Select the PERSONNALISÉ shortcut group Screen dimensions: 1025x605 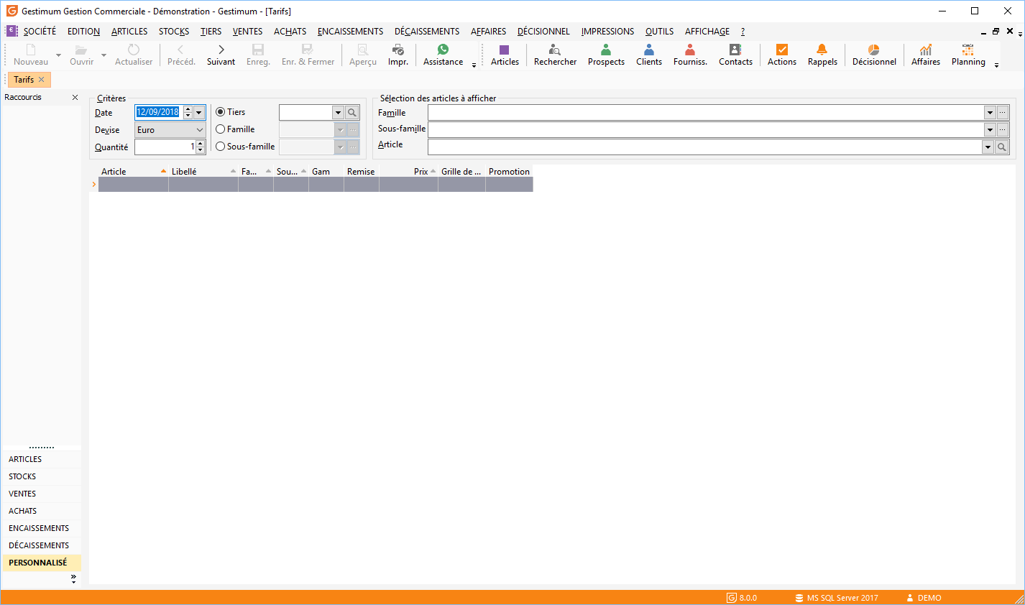[x=41, y=563]
